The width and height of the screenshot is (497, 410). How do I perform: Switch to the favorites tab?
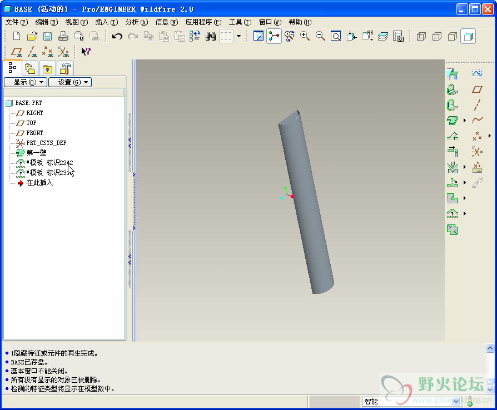[48, 68]
